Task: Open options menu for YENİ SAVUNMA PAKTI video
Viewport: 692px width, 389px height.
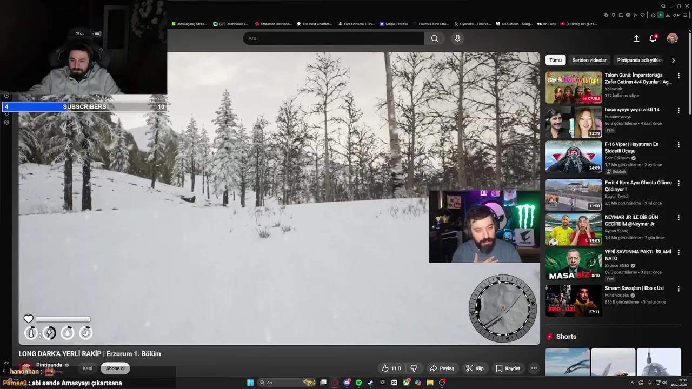Action: [x=678, y=252]
